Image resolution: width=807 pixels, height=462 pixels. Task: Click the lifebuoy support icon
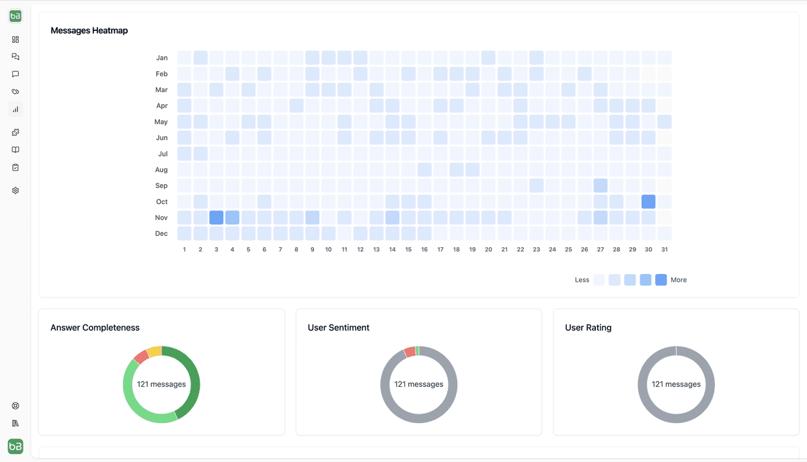point(15,406)
